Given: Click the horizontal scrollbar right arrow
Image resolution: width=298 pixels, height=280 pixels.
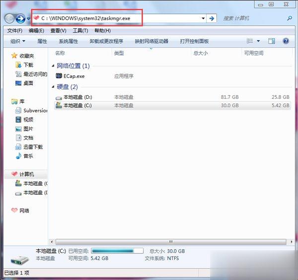Looking at the screenshot, I should pyautogui.click(x=292, y=242).
